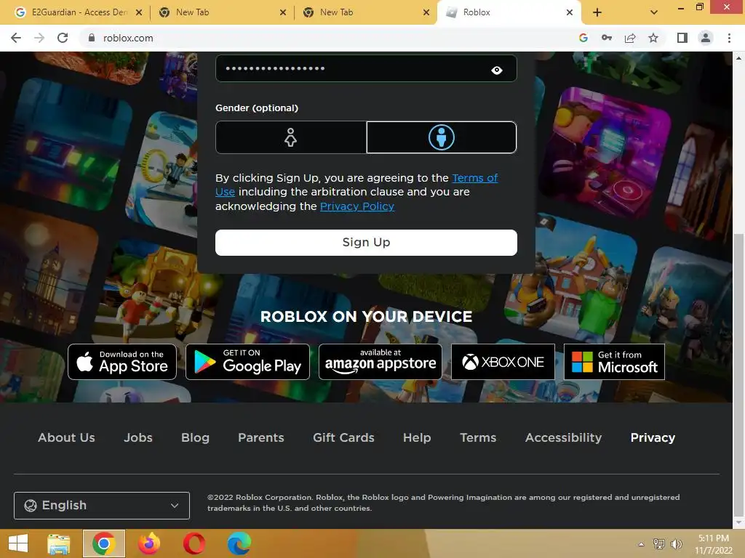Bookmark this tab with the star icon
This screenshot has width=745, height=558.
pos(653,38)
